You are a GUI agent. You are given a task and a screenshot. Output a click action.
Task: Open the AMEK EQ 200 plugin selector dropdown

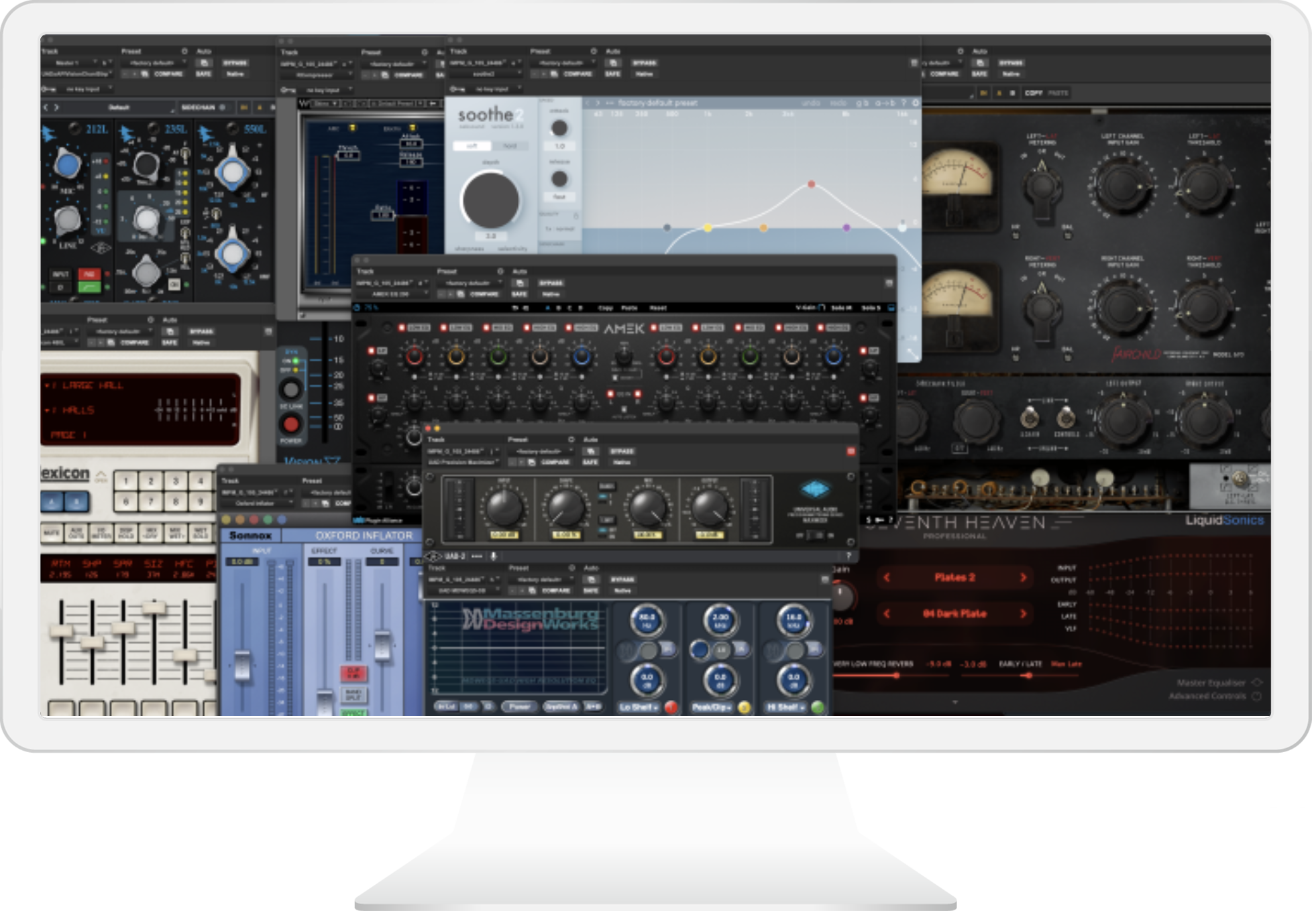(392, 294)
